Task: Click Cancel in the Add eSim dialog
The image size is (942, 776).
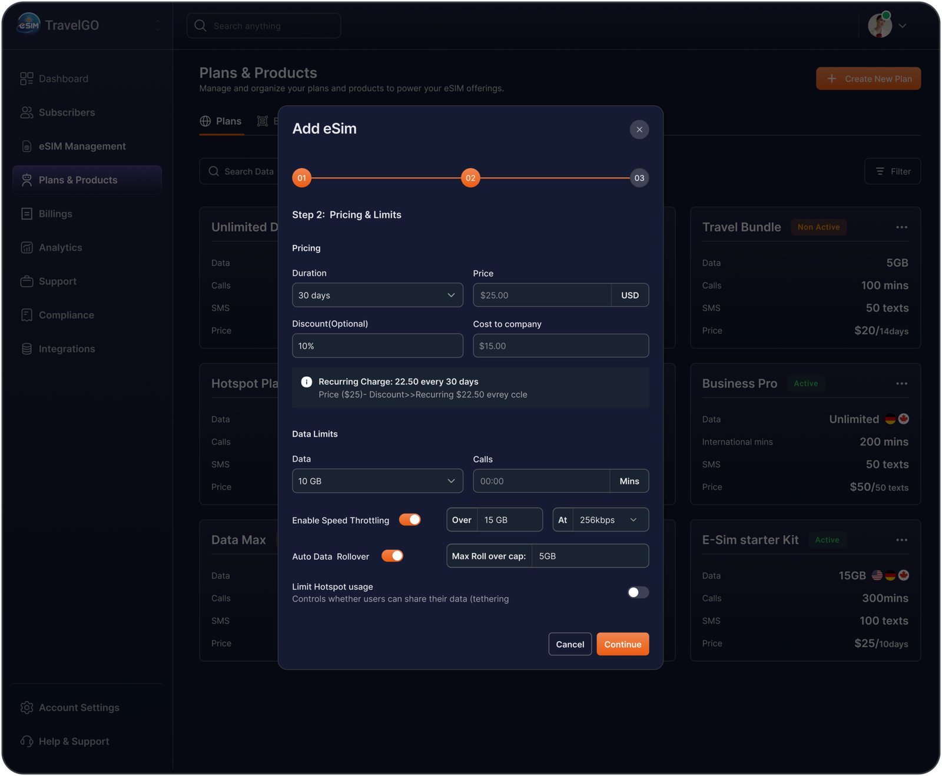Action: [569, 644]
